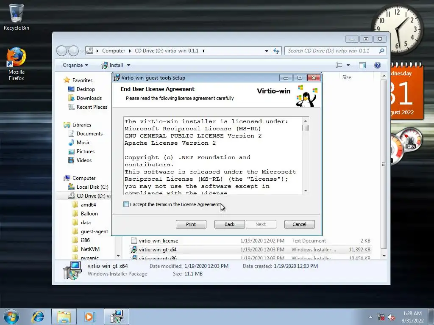Open the Install dropdown arrow

[128, 65]
